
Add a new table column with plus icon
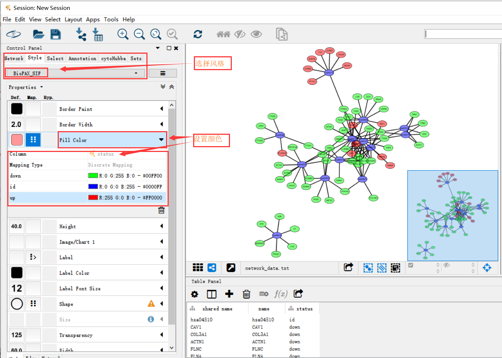tap(229, 294)
